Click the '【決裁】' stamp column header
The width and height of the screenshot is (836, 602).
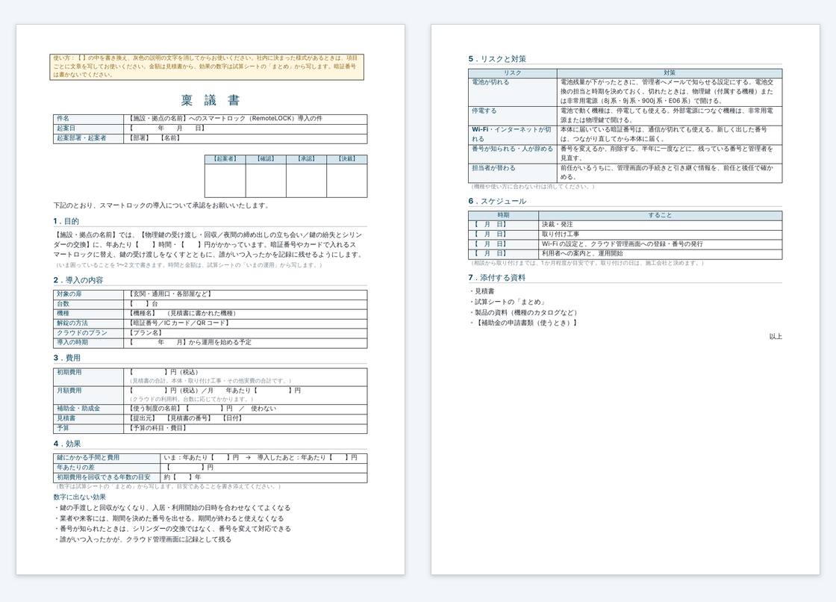coord(346,159)
